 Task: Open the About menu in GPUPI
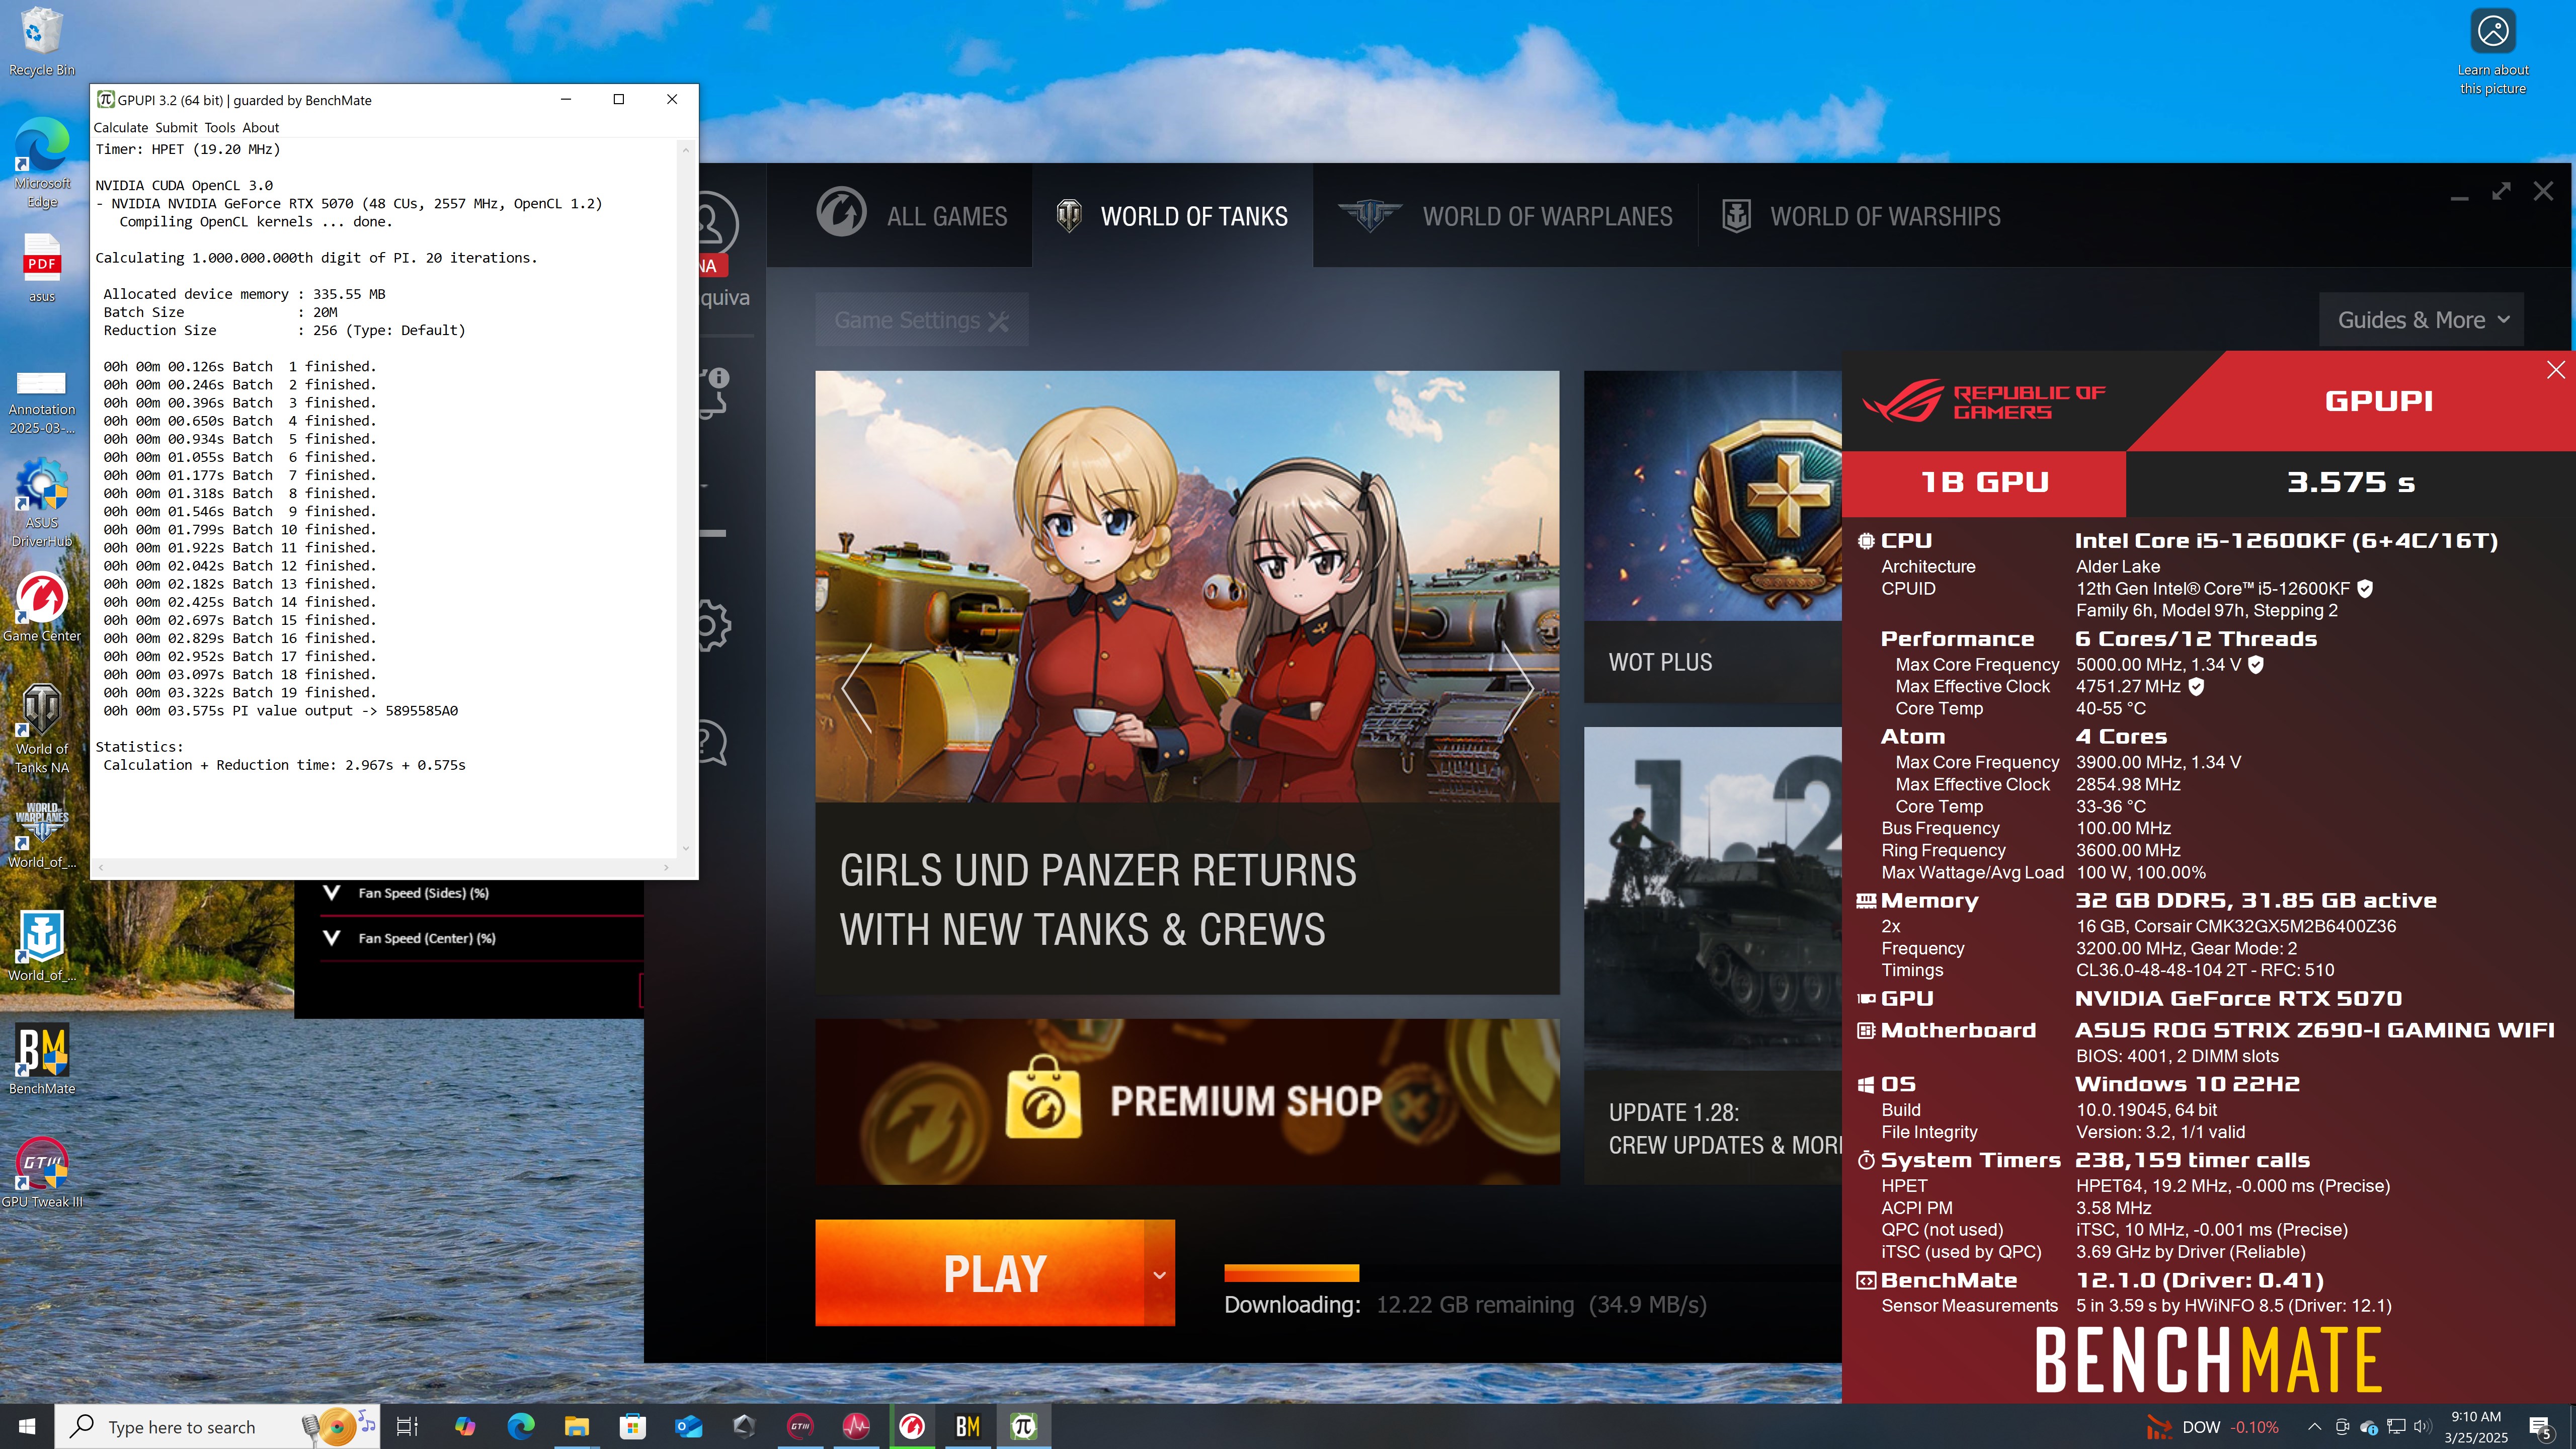(261, 127)
